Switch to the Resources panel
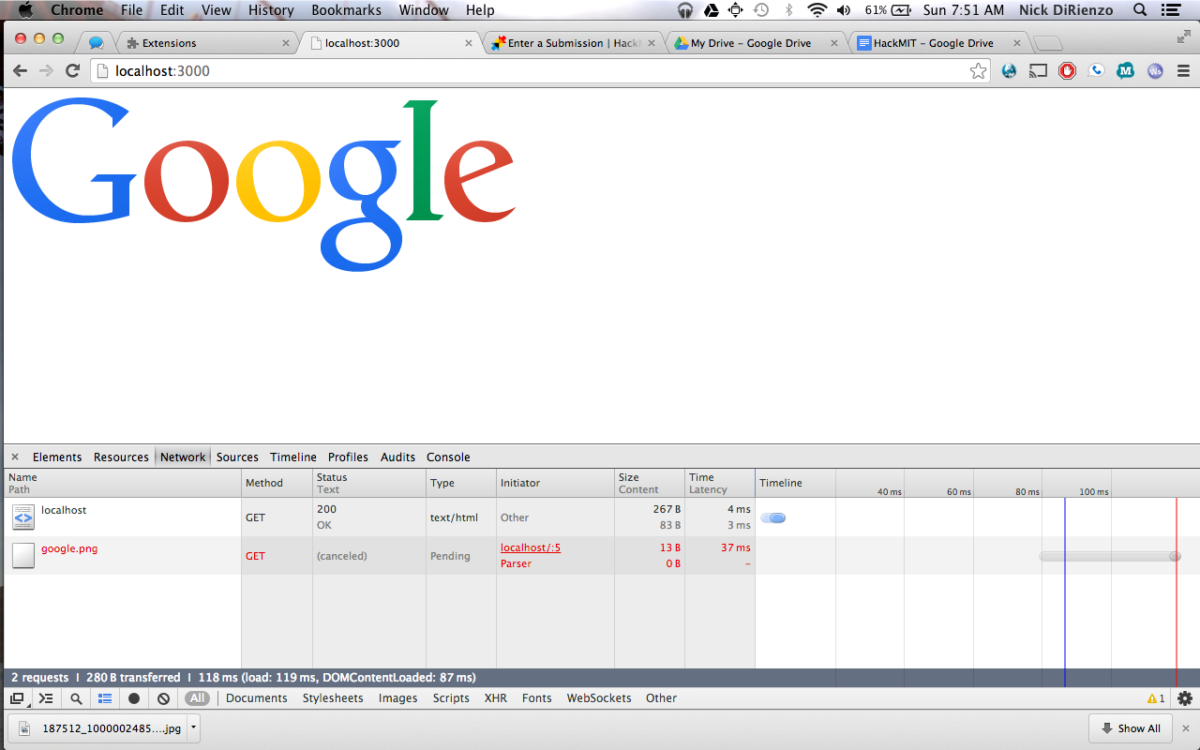Viewport: 1200px width, 750px height. pyautogui.click(x=121, y=457)
